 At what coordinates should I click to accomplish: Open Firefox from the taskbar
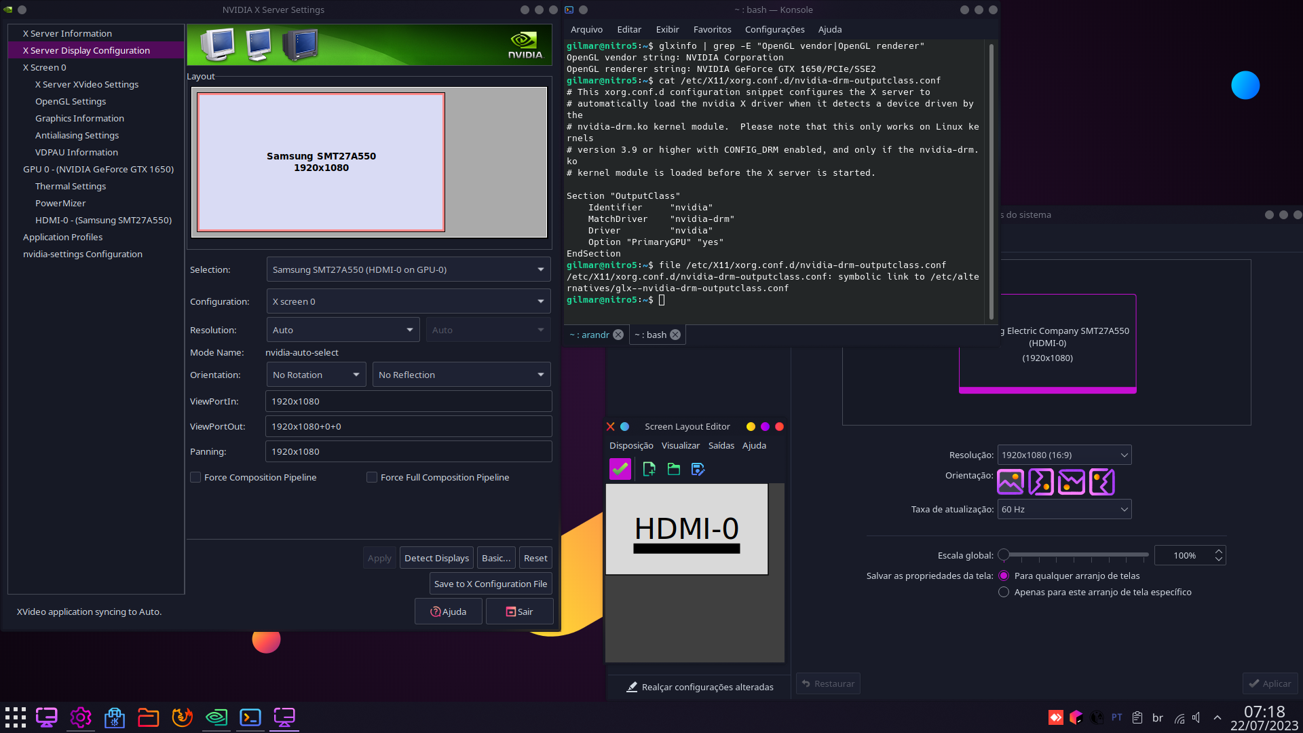pos(182,717)
